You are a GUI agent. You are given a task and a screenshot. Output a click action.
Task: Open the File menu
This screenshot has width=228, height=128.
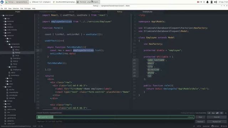click(x=2, y=9)
